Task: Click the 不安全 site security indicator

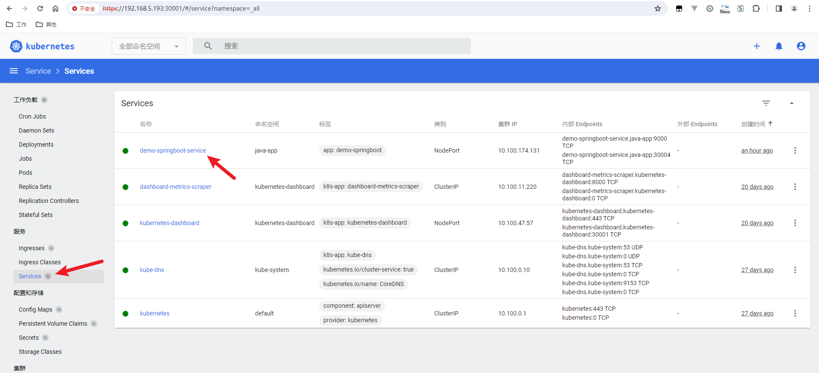Action: coord(84,9)
